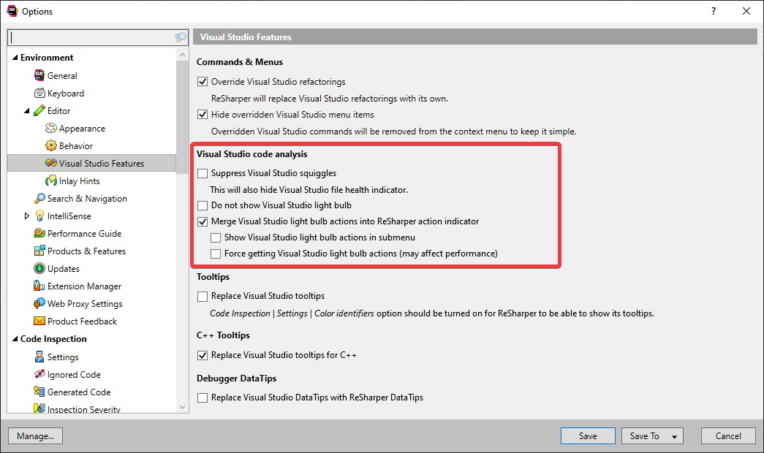The width and height of the screenshot is (764, 453).
Task: Uncheck Replace Visual Studio tooltips for C++
Action: 203,355
